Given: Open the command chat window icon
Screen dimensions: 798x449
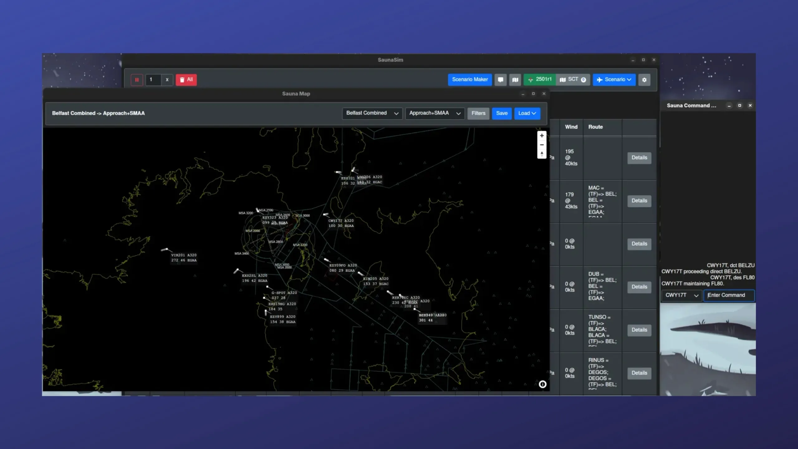Looking at the screenshot, I should point(500,80).
